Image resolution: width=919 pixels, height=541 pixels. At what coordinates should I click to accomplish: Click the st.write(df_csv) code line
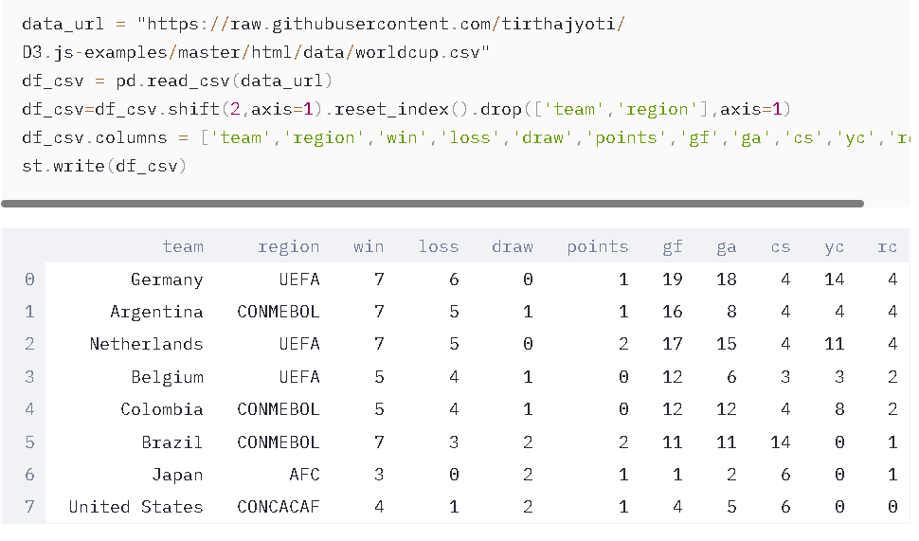point(103,166)
